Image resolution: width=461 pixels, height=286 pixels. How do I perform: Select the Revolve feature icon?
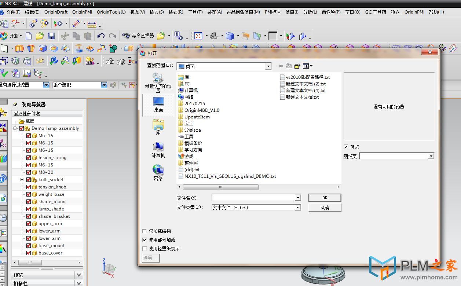pyautogui.click(x=31, y=48)
